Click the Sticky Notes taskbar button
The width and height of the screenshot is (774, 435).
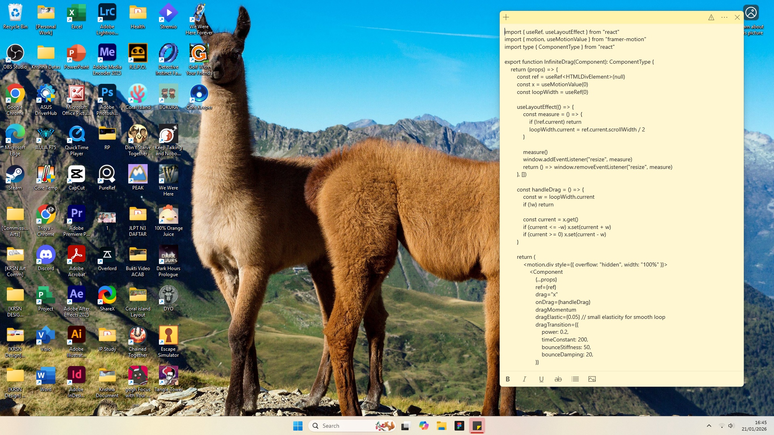point(477,426)
